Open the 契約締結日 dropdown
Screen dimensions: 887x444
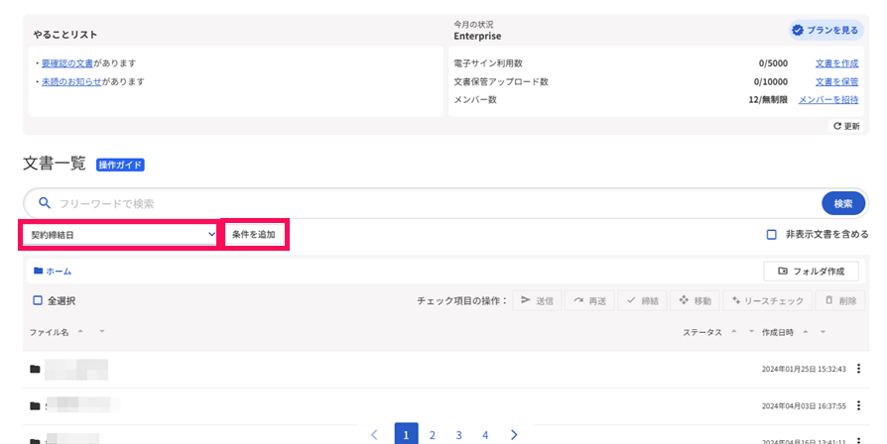pyautogui.click(x=120, y=235)
